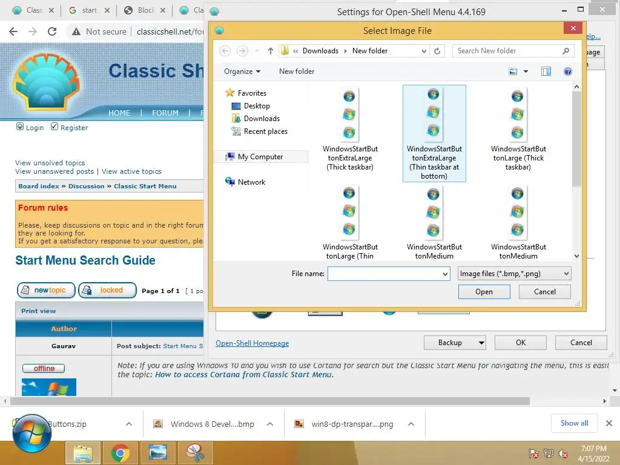This screenshot has width=620, height=465.
Task: Click the muted volume tray icon
Action: click(563, 453)
